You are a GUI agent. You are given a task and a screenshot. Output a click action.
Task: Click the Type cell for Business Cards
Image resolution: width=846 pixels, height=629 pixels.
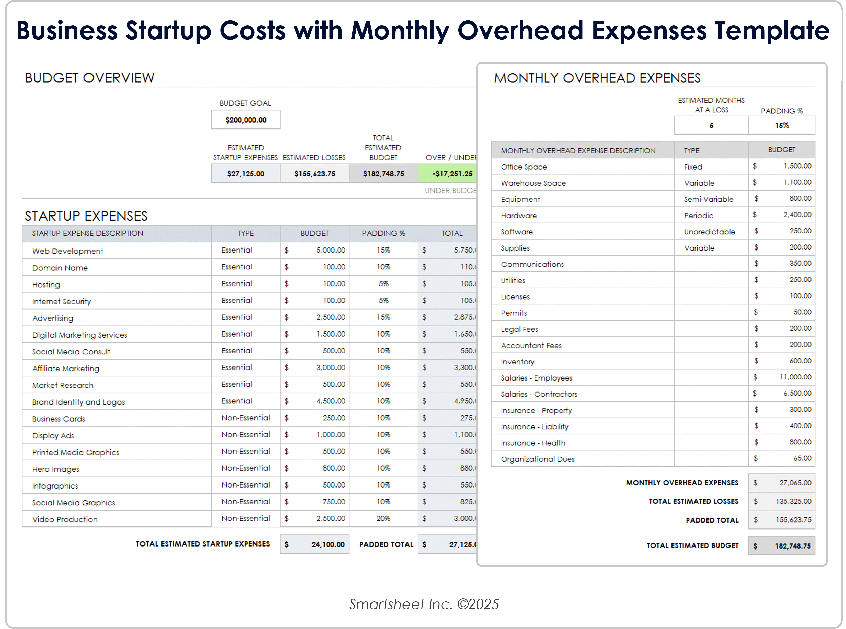pyautogui.click(x=246, y=418)
